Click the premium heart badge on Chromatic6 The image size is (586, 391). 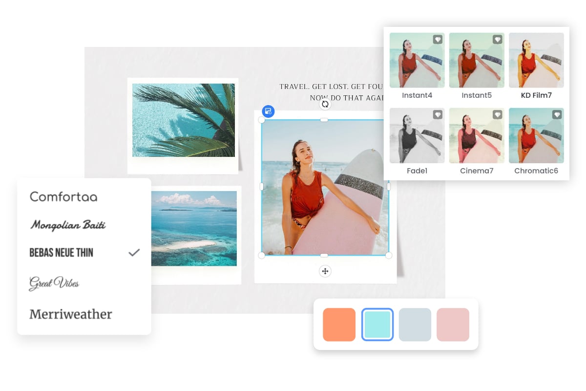[x=557, y=114]
